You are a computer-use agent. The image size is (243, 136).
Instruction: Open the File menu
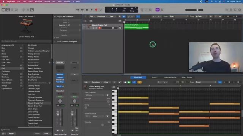click(x=19, y=2)
